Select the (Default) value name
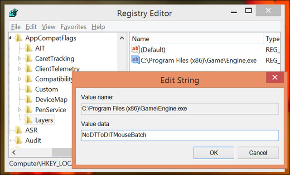This screenshot has height=175, width=290. pos(153,50)
